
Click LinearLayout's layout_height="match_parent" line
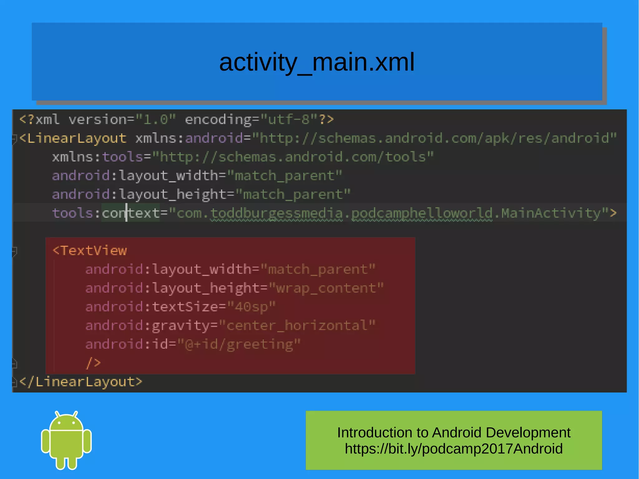(201, 194)
